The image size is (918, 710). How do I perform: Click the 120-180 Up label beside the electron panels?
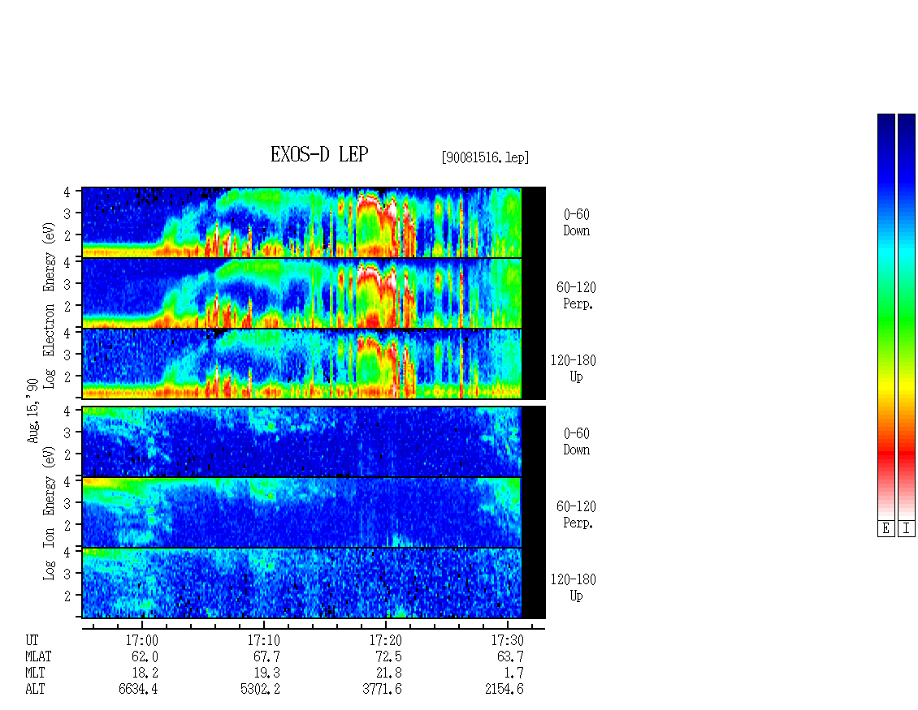coord(574,368)
